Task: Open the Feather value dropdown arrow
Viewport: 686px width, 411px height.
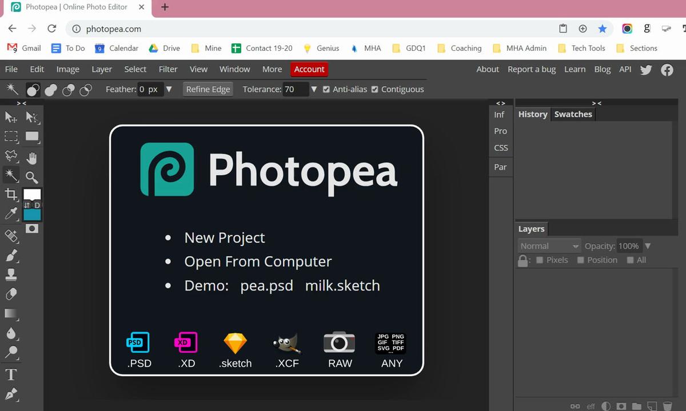Action: point(169,90)
